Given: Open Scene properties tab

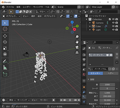Looking at the screenshot, I should pyautogui.click(x=84, y=69).
